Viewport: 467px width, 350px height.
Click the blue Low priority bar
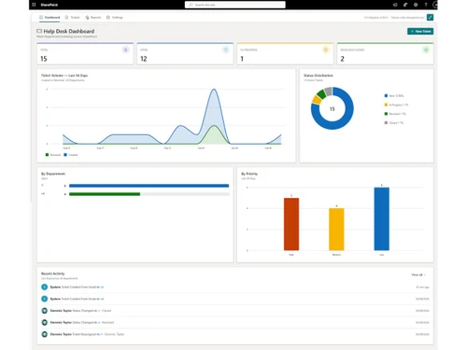(x=382, y=218)
